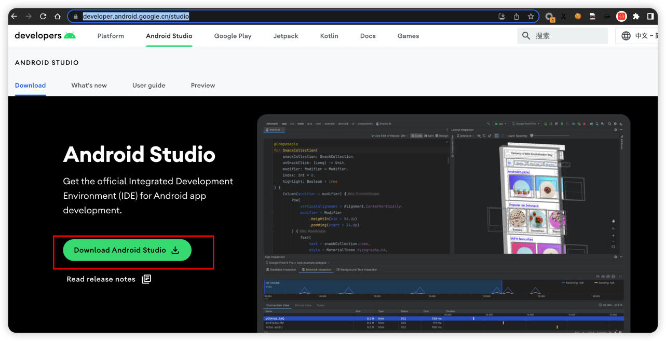Image resolution: width=666 pixels, height=341 pixels.
Task: Open the Jetpack nav item
Action: pos(286,36)
